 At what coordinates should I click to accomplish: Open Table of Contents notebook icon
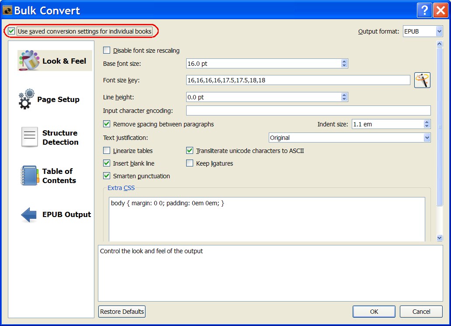point(29,176)
